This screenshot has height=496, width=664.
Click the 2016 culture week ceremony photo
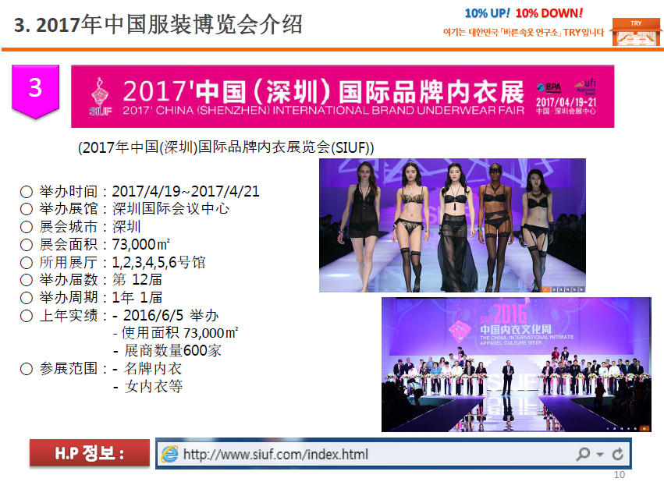[x=517, y=364]
